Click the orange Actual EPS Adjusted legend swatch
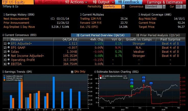The image size is (188, 111). pyautogui.click(x=4, y=80)
